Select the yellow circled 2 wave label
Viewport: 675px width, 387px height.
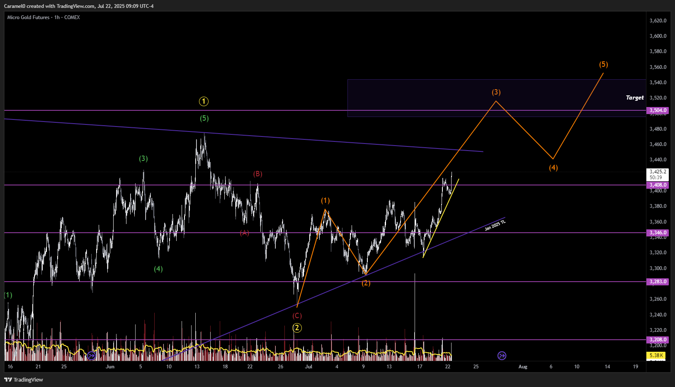tap(297, 328)
